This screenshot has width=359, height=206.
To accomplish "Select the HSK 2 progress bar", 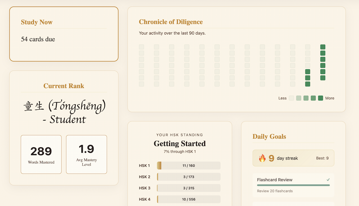I will pyautogui.click(x=189, y=177).
